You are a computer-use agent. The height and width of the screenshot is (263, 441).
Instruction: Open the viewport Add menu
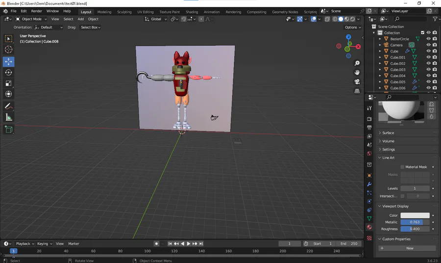coord(81,19)
